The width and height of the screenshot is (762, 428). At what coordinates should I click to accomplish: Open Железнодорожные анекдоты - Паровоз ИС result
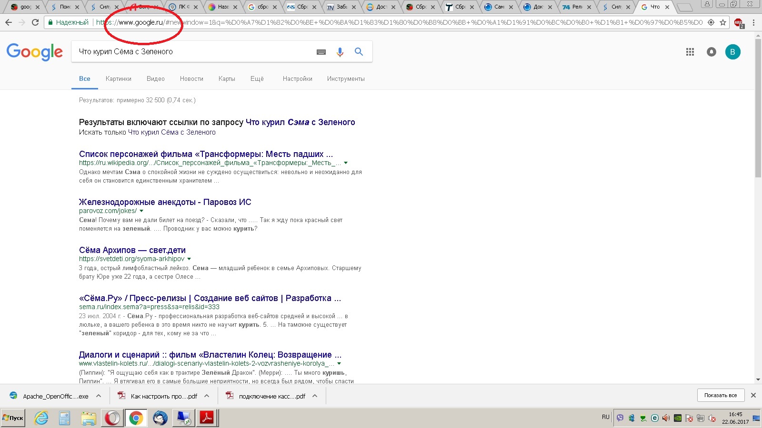[165, 202]
